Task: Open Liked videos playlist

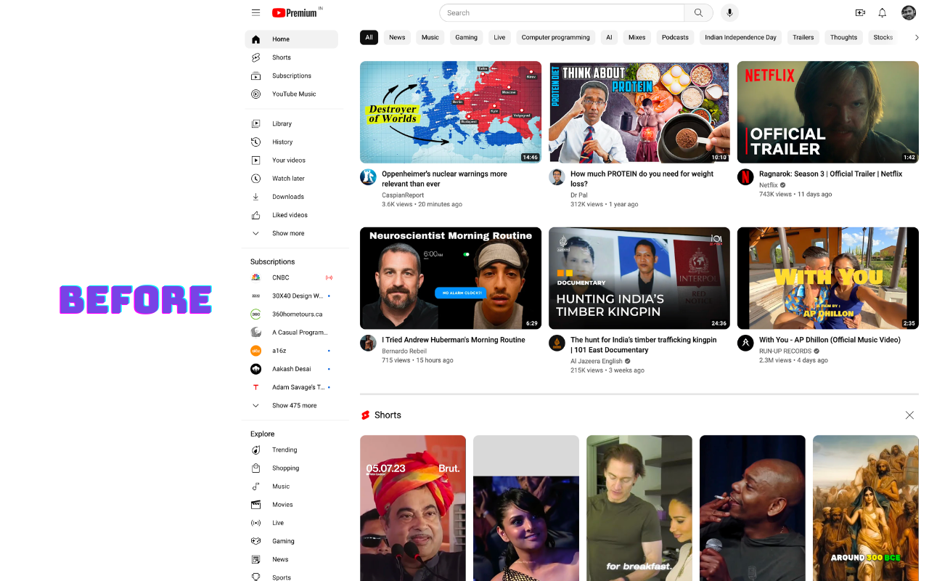Action: pyautogui.click(x=291, y=215)
